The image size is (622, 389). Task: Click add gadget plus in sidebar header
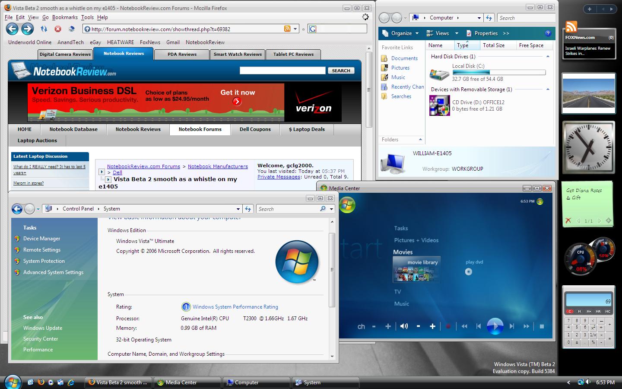pos(590,9)
